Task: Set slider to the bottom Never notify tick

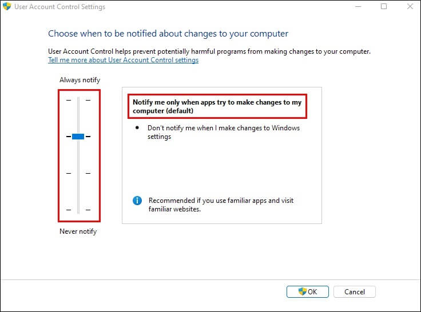Action: (x=78, y=210)
